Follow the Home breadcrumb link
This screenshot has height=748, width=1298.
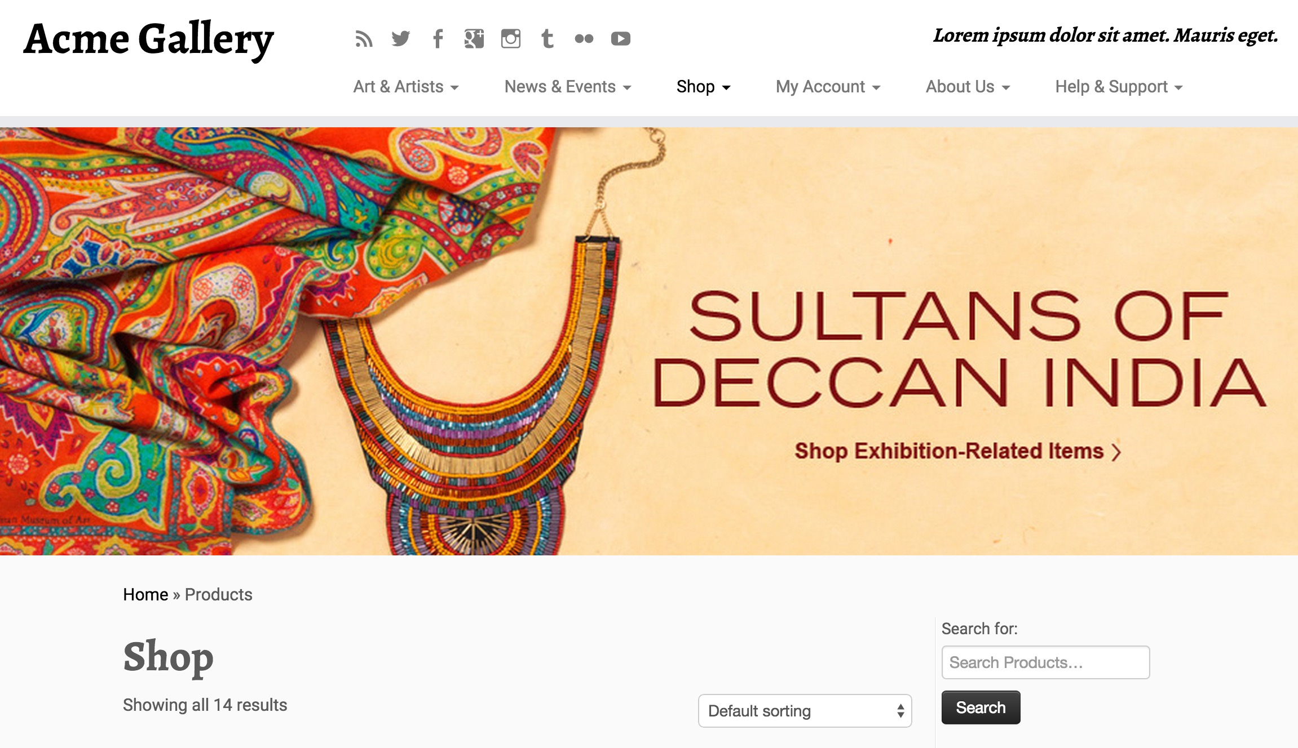click(145, 594)
